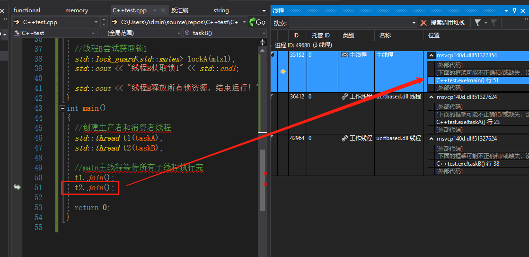
Task: Toggle 搜索调用堆栈 search call stack
Action: coord(447,23)
